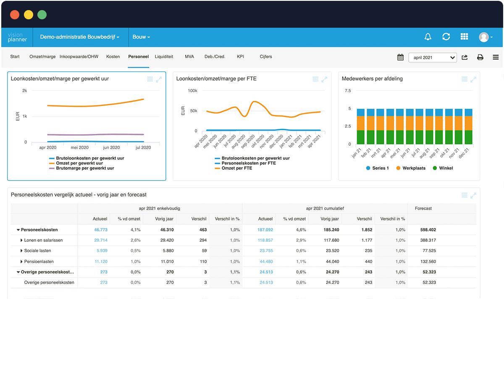Click the Vorig jaar value 46.310
Viewport: 504px width, 378px height.
(167, 230)
